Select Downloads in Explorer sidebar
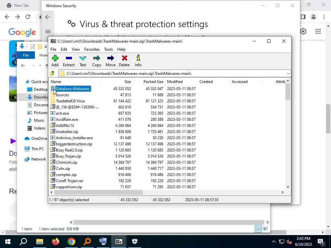The height and width of the screenshot is (248, 331). click(x=37, y=97)
